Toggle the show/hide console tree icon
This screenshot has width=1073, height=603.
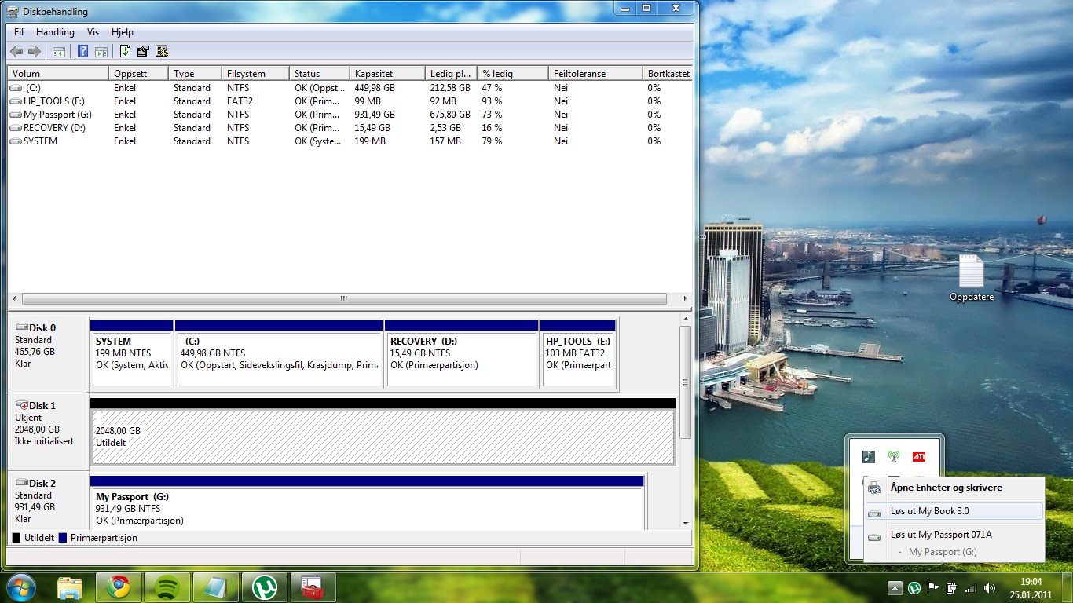[58, 52]
